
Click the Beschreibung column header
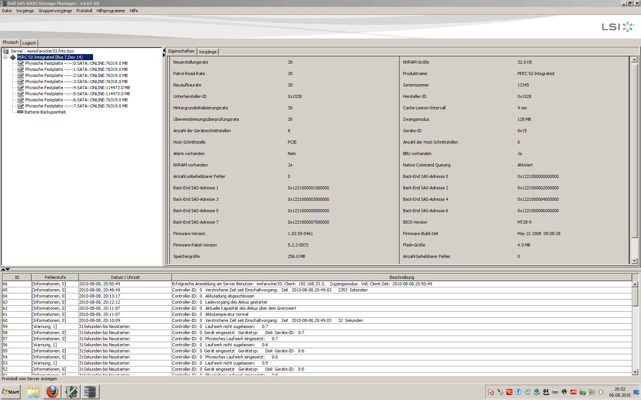pos(402,277)
